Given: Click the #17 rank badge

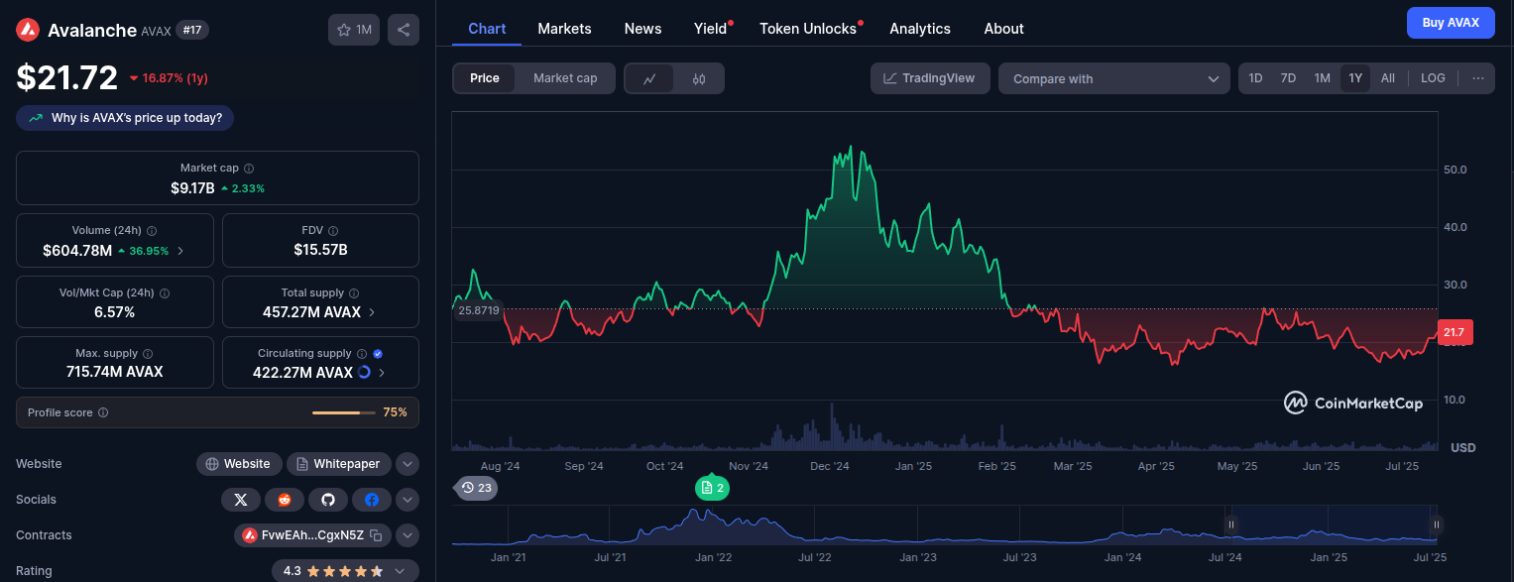Looking at the screenshot, I should [x=192, y=30].
